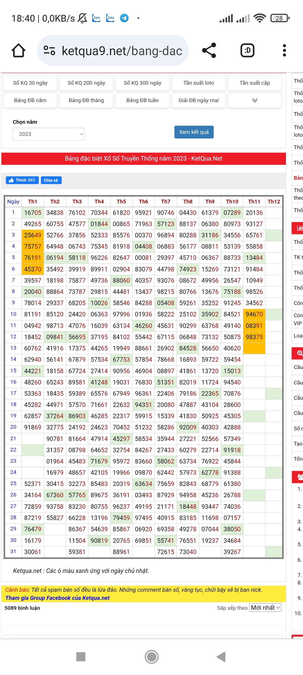Tap the browser home icon
Viewport: 303px width, 675px height.
[x=19, y=51]
